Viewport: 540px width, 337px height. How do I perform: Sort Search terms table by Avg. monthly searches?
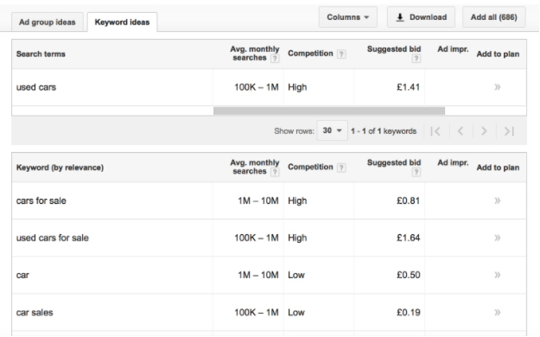click(255, 54)
